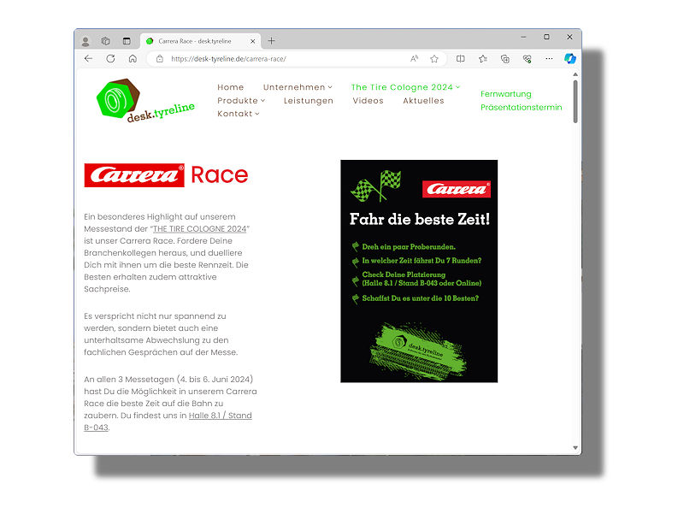The height and width of the screenshot is (513, 684).
Task: Expand the Unternehmen dropdown menu
Action: click(298, 87)
